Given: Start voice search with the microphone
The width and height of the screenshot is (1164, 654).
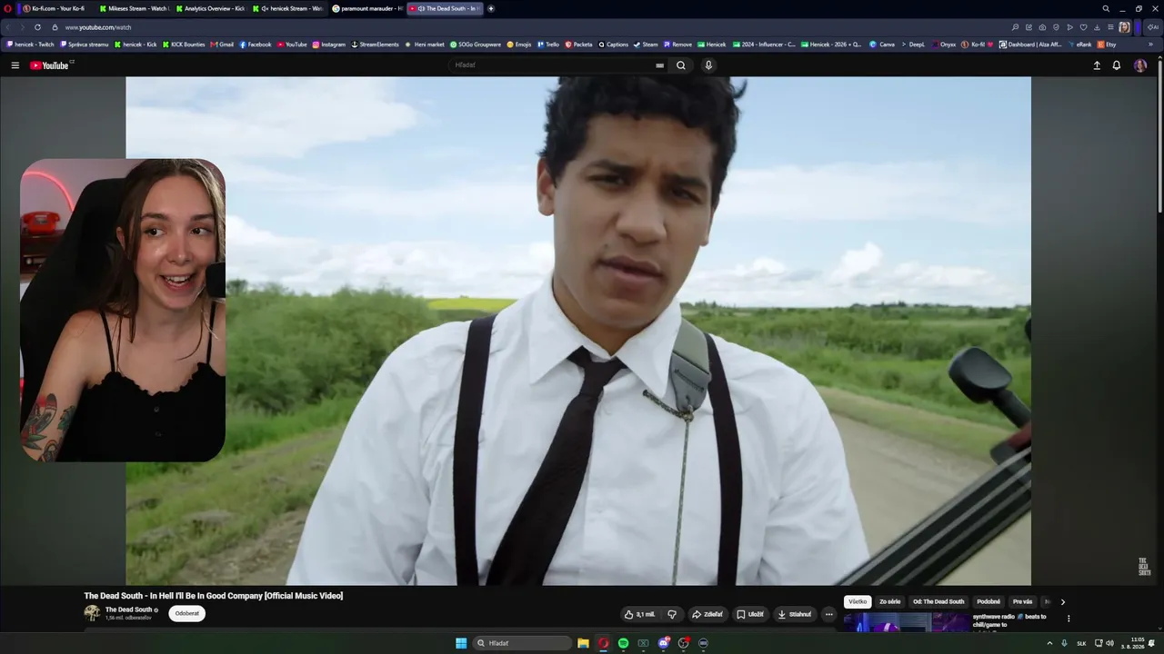Looking at the screenshot, I should click(x=708, y=65).
